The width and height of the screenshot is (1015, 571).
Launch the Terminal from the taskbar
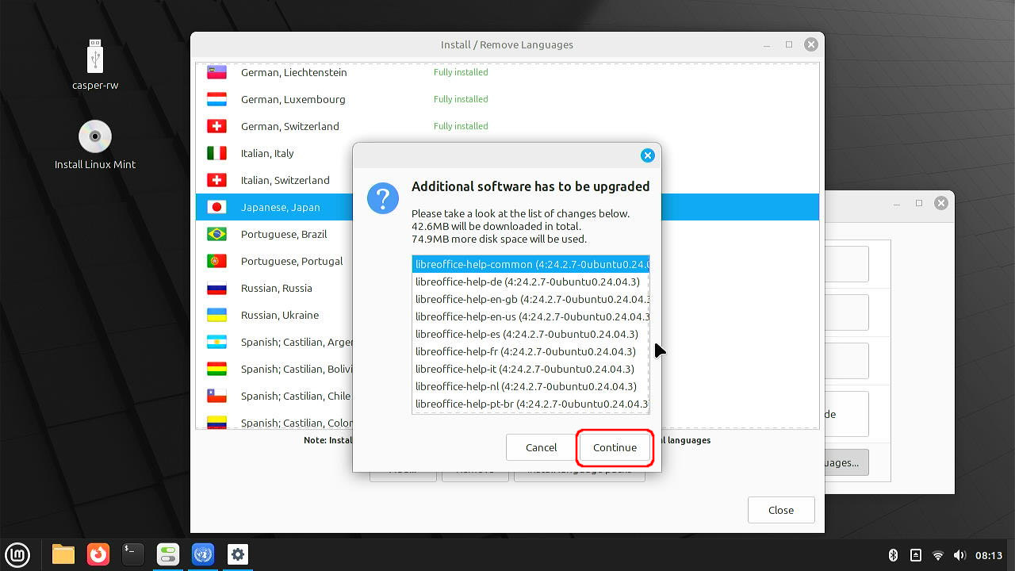[133, 554]
